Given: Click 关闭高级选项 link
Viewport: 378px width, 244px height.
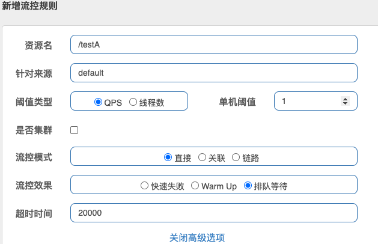Looking at the screenshot, I should 197,238.
